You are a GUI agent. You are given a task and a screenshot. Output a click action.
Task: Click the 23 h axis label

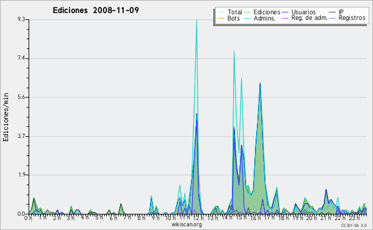pos(354,218)
